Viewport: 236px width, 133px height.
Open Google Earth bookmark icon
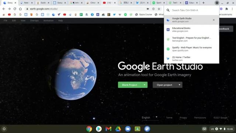click(x=53, y=14)
